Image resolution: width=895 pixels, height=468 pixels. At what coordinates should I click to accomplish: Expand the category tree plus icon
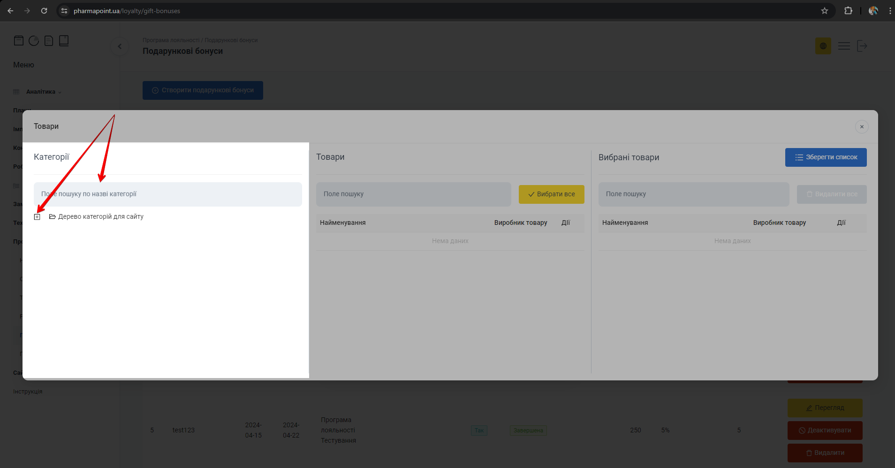[x=37, y=217]
